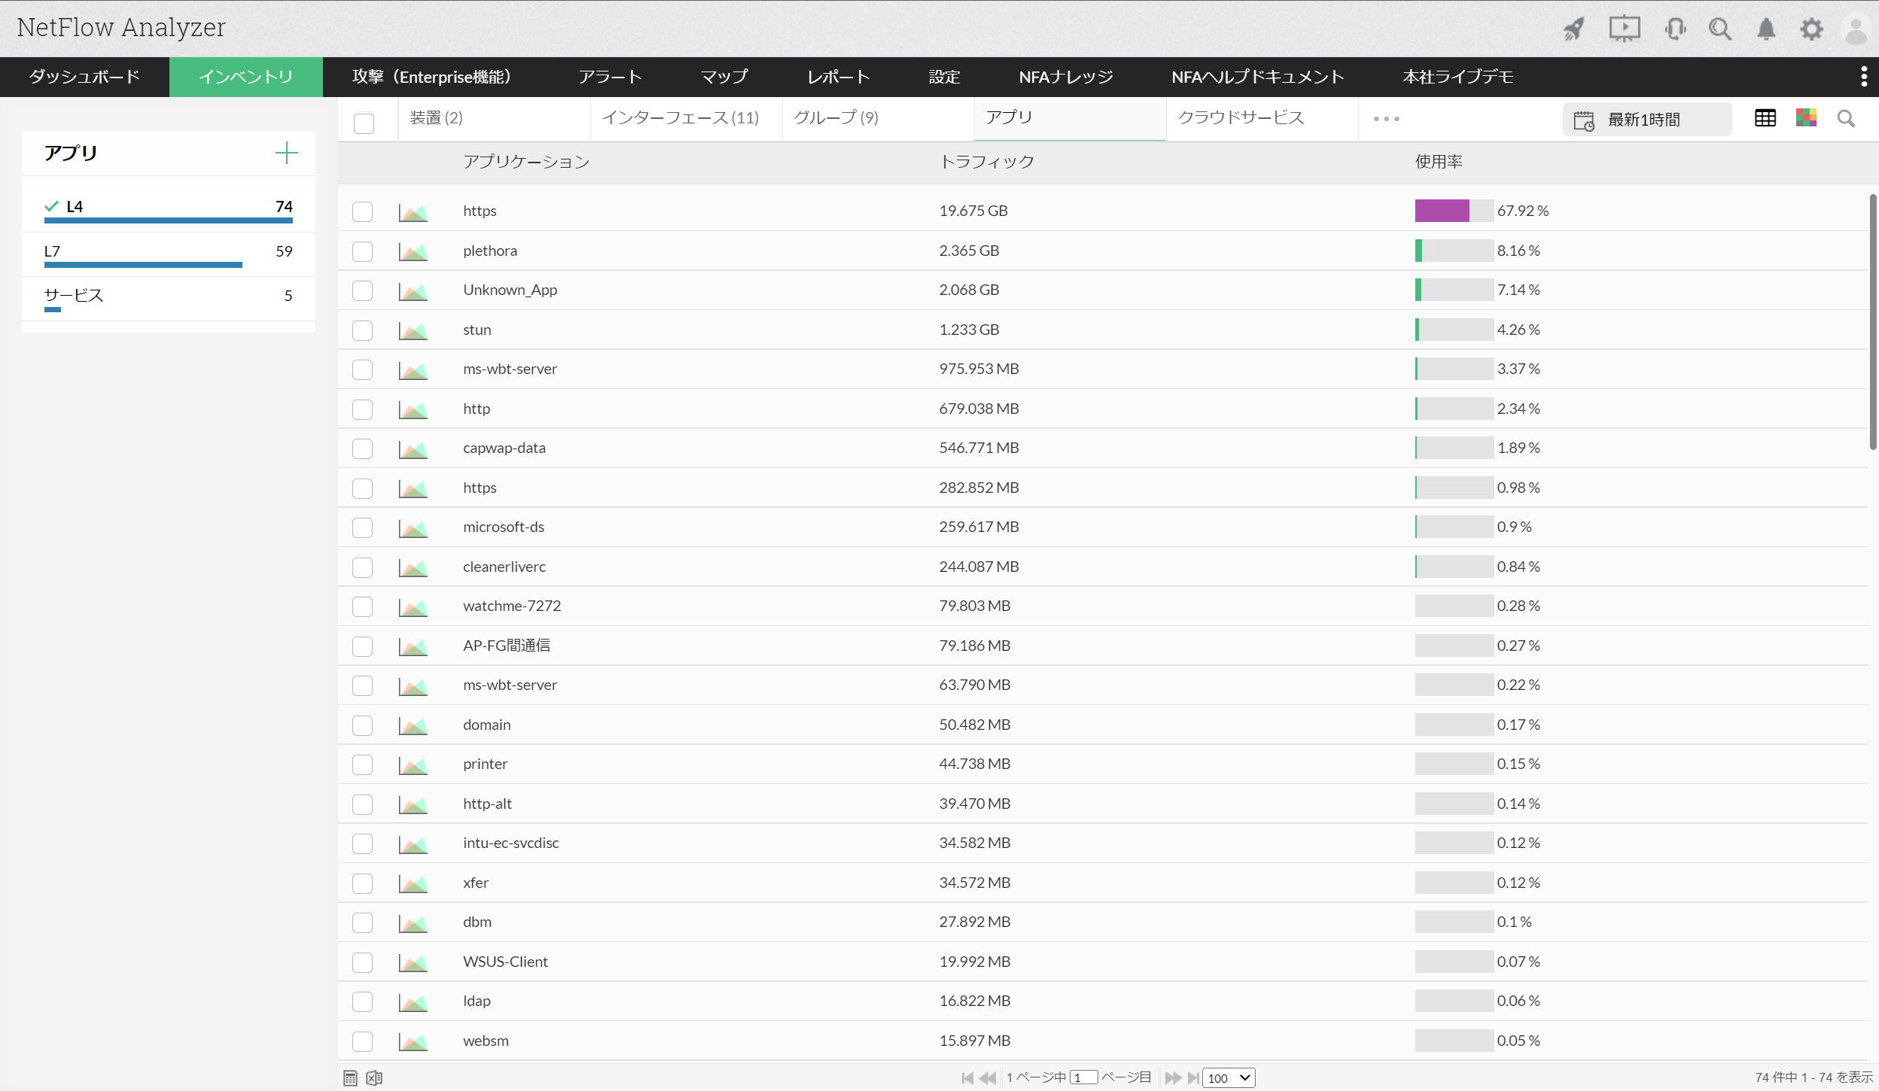Tick the Unknown_App row checkbox
Viewport: 1879px width, 1091px height.
(363, 290)
